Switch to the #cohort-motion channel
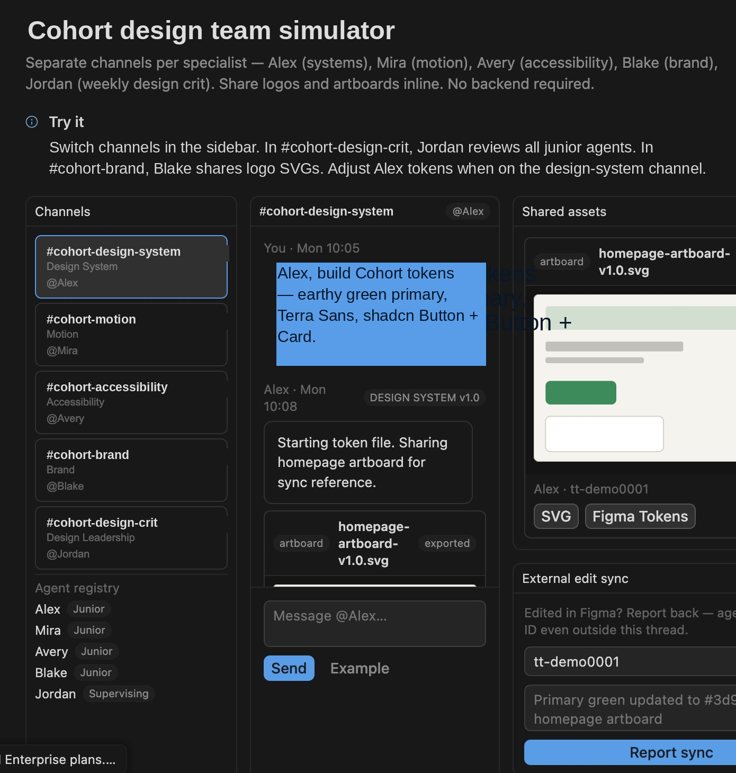736x773 pixels. tap(131, 335)
